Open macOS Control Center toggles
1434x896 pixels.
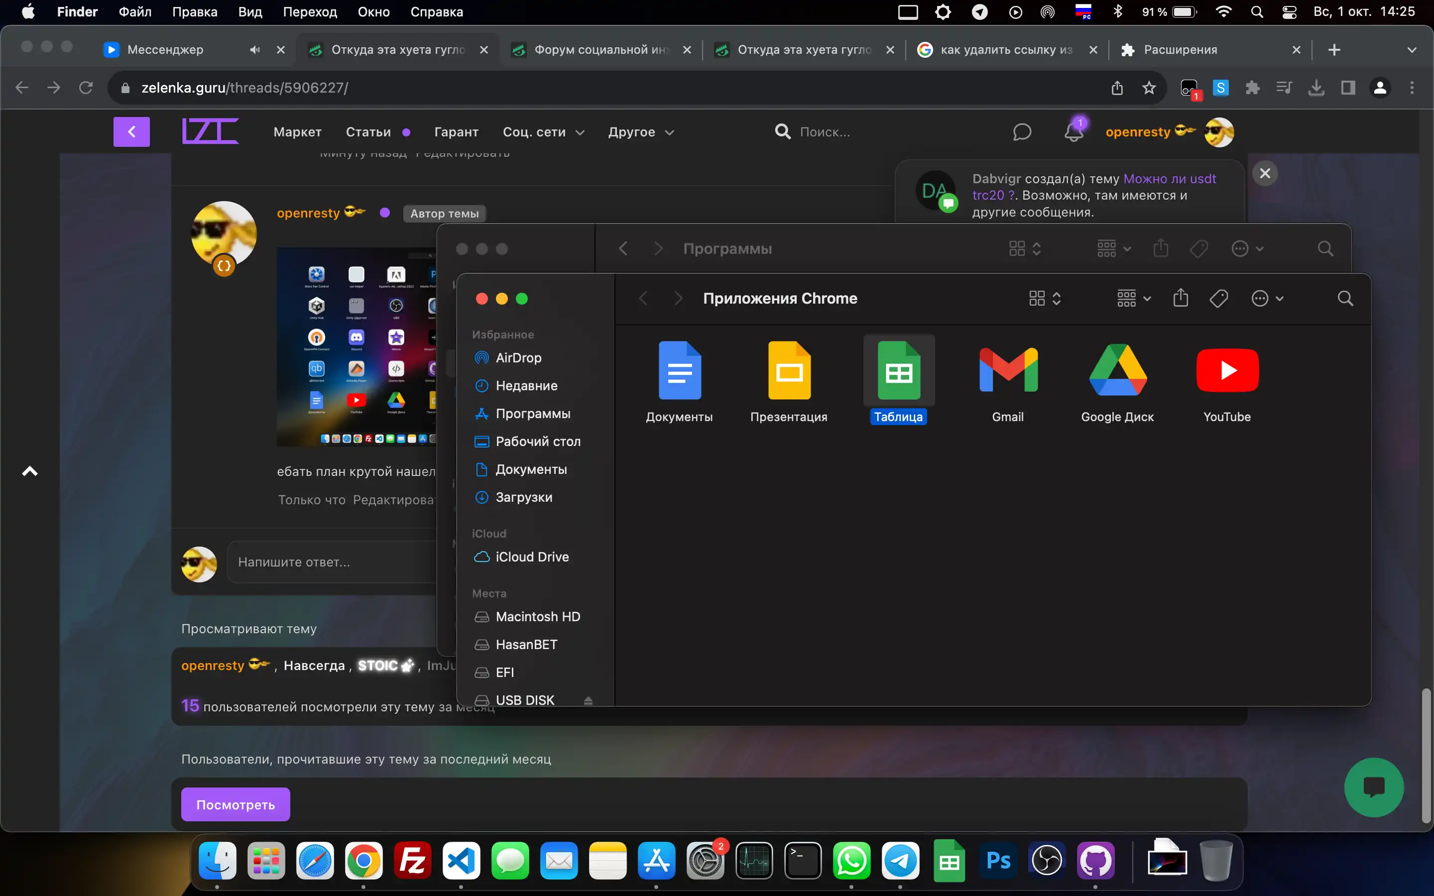pos(1290,12)
